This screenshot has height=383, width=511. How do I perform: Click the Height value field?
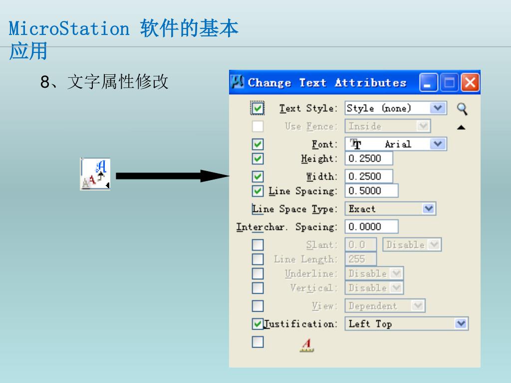tap(369, 159)
